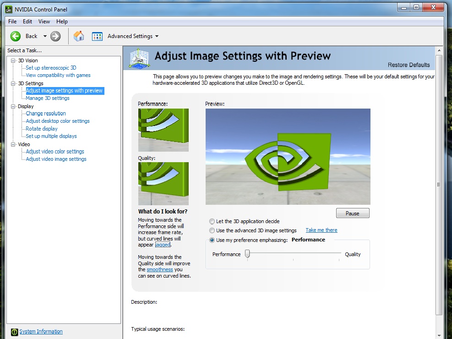Viewport: 452px width, 339px height.
Task: Open Adjust video image settings
Action: 56,159
